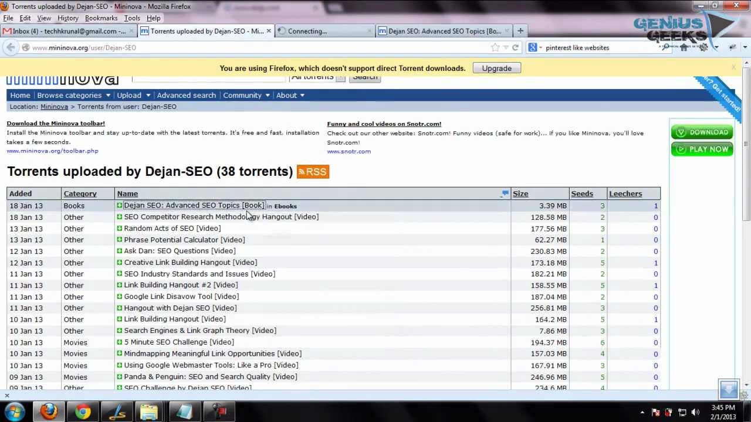Click the Firefox back arrow button
Image resolution: width=751 pixels, height=422 pixels.
12,47
